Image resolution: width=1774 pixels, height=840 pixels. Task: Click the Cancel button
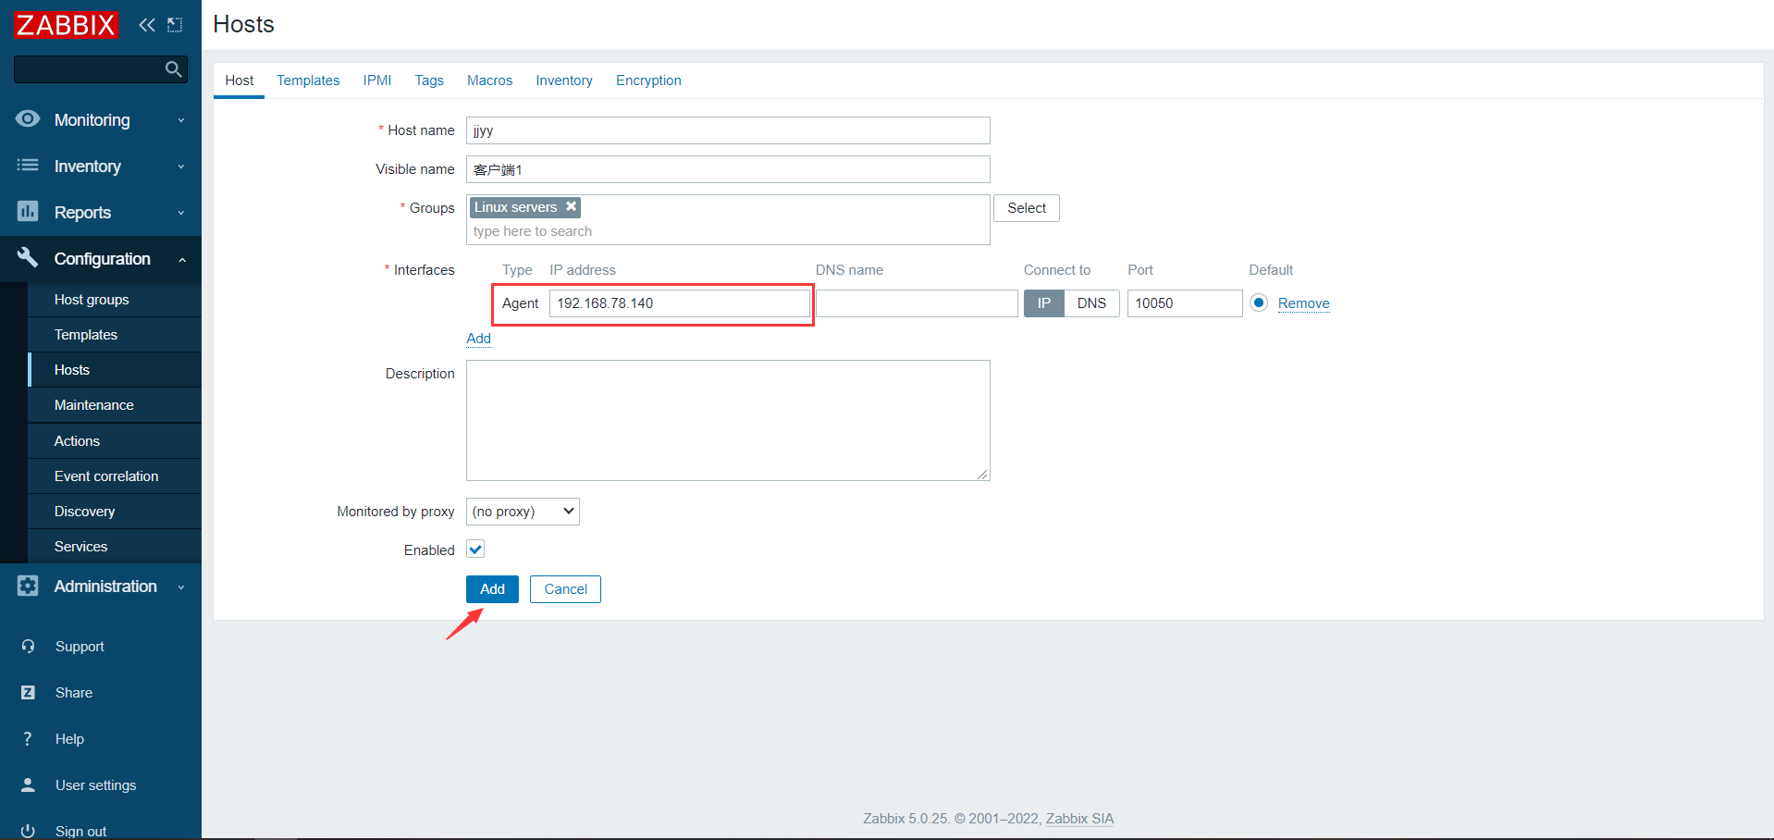565,589
